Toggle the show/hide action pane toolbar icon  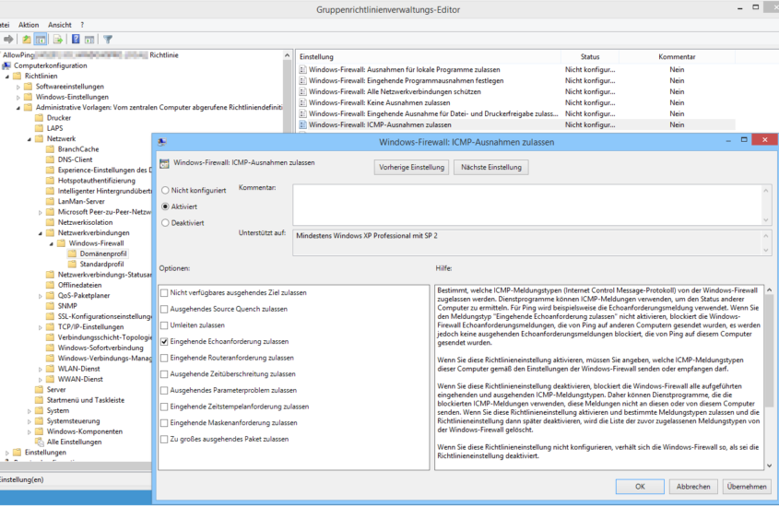click(89, 40)
